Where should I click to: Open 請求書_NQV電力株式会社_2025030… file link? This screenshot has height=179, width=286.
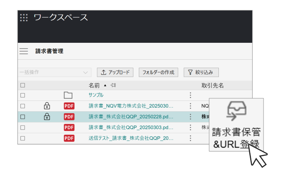[131, 106]
